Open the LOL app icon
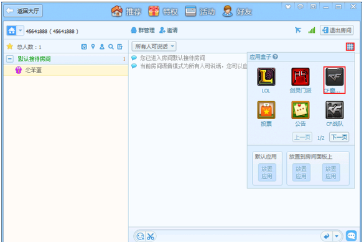Screen dimensions: 364x242 tap(266, 77)
